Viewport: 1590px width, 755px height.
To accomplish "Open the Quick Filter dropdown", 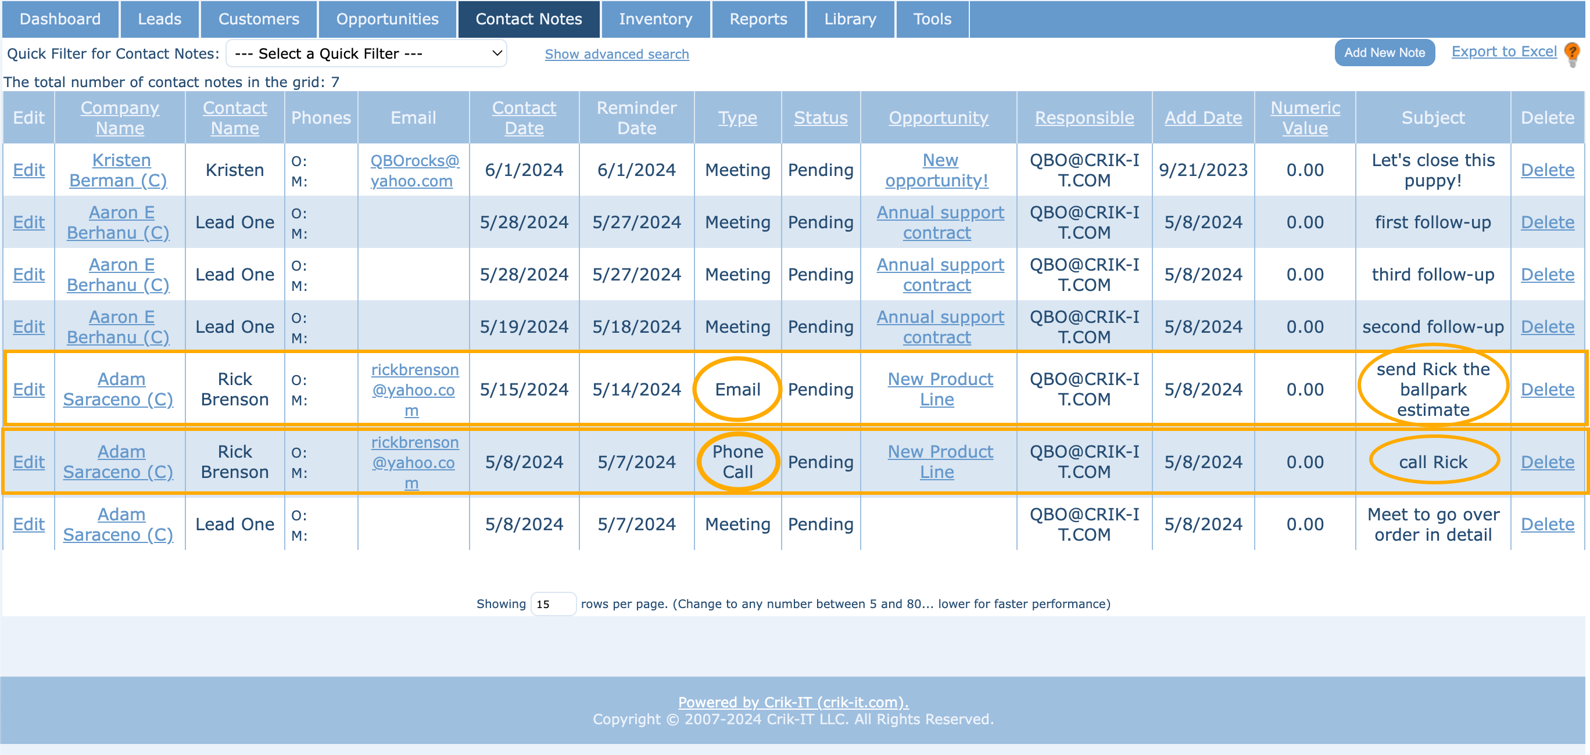I will click(x=367, y=53).
